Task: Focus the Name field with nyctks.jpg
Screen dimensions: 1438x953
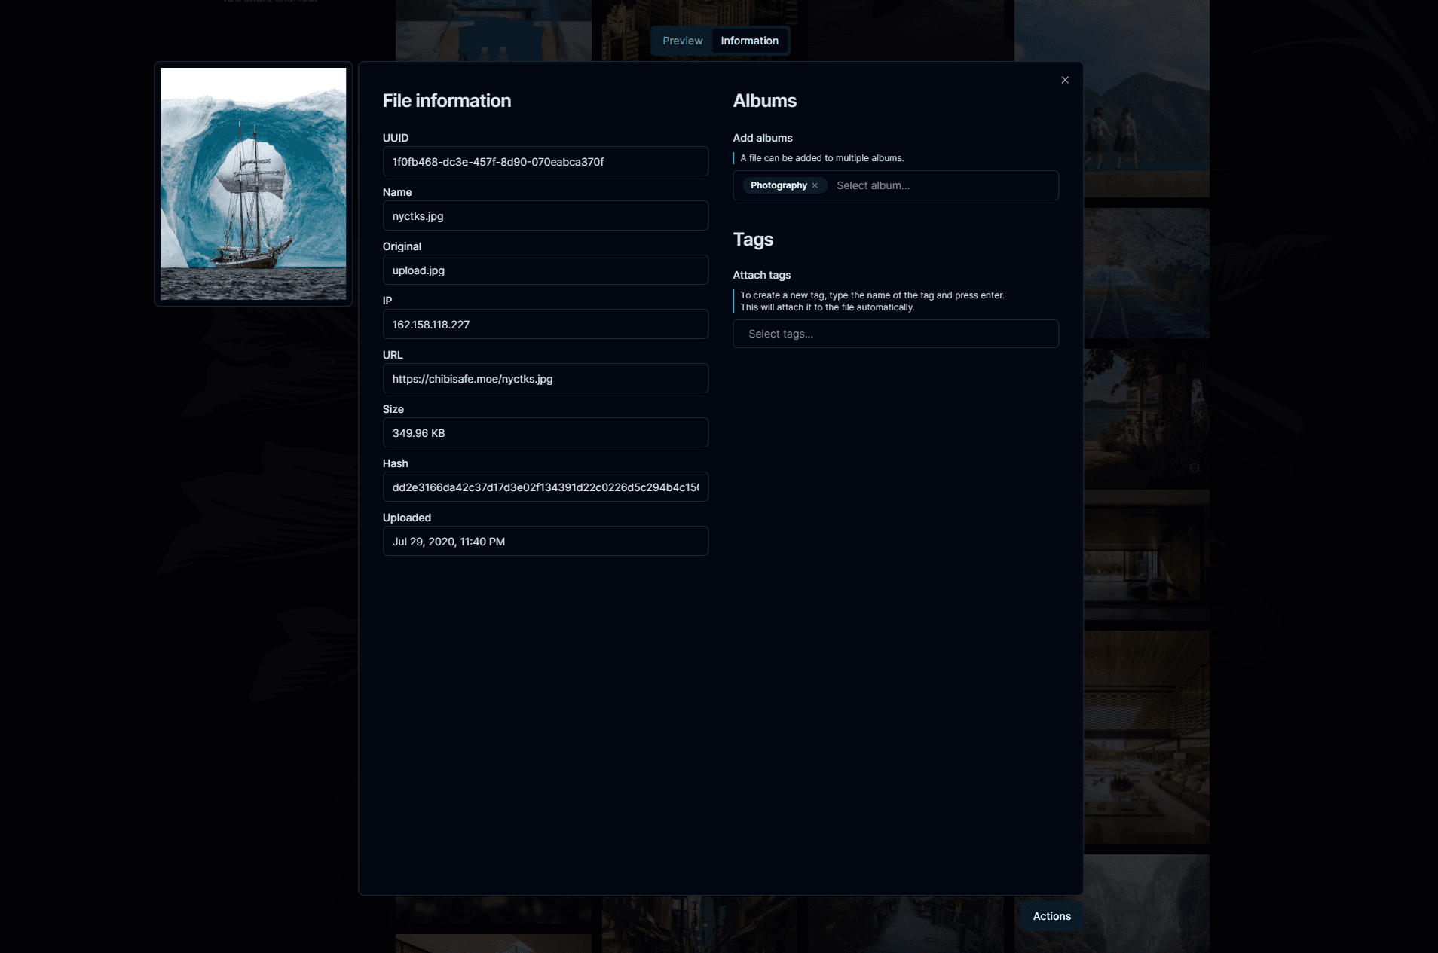Action: coord(545,216)
